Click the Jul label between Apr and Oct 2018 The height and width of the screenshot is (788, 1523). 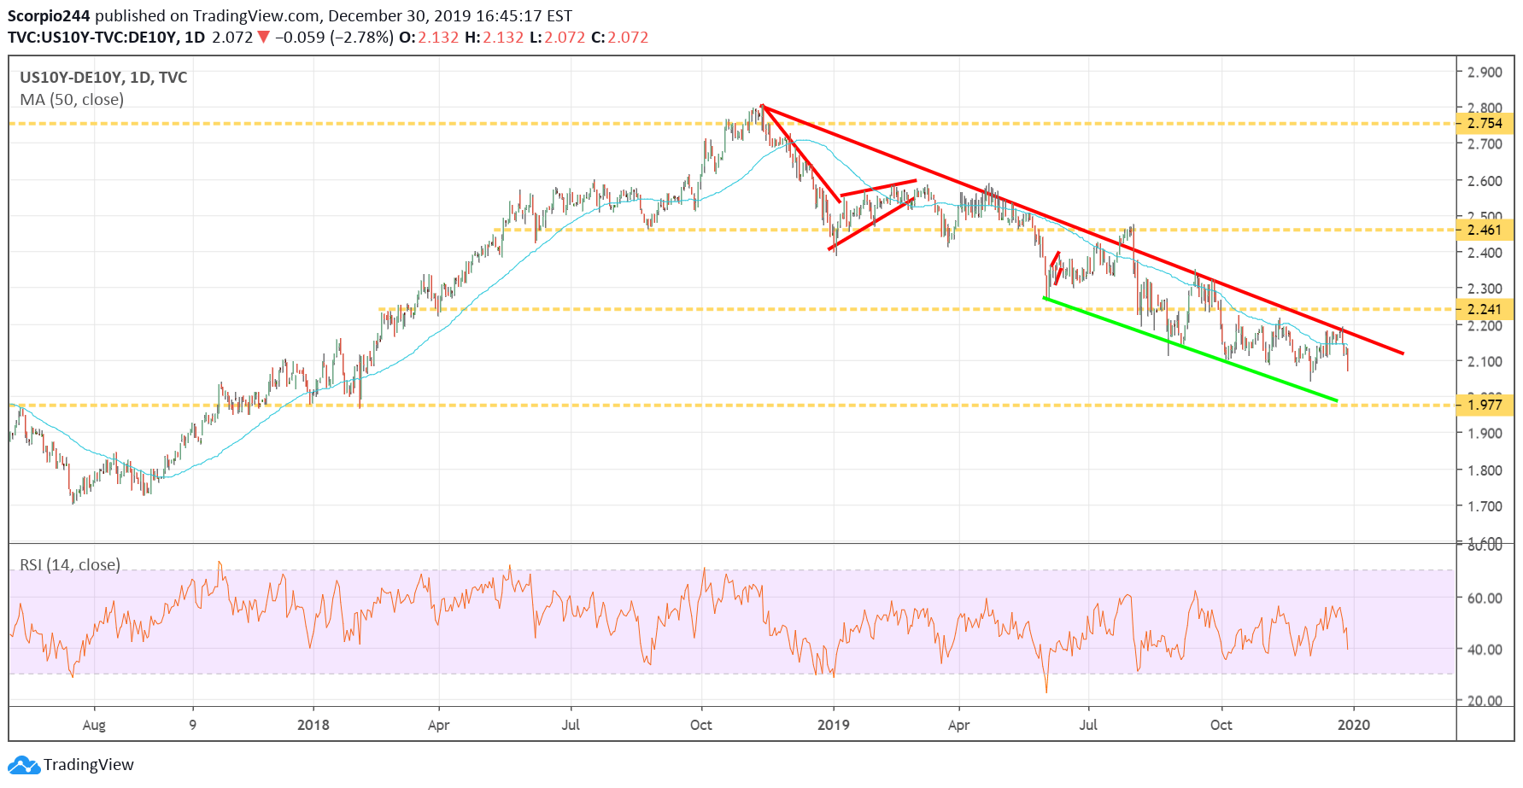click(x=571, y=726)
